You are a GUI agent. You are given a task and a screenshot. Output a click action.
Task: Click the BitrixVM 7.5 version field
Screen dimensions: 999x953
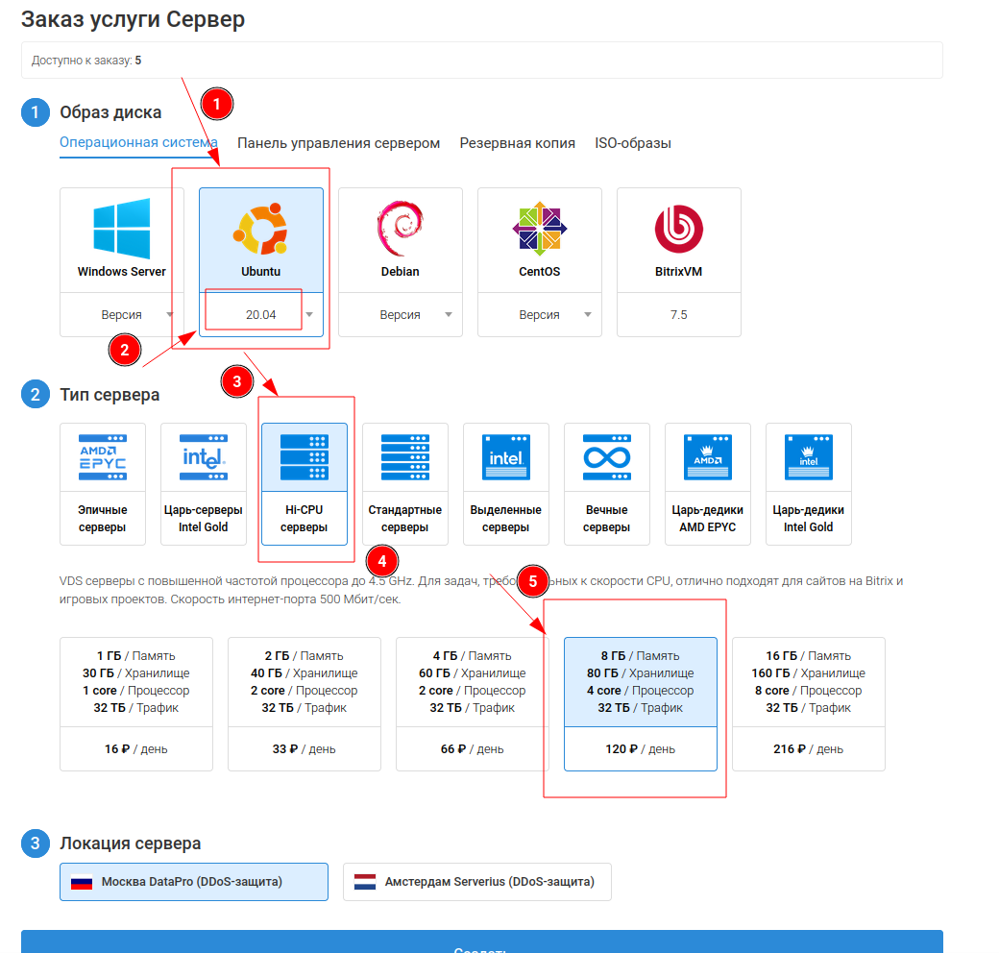pyautogui.click(x=678, y=315)
